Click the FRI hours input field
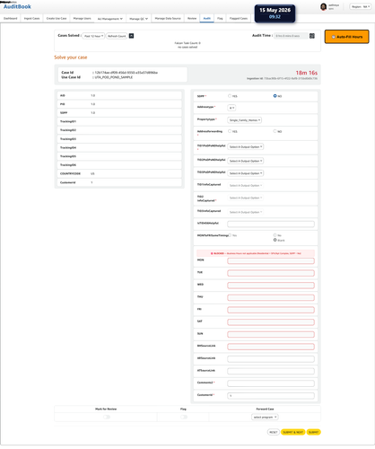375x449 pixels. (x=271, y=310)
